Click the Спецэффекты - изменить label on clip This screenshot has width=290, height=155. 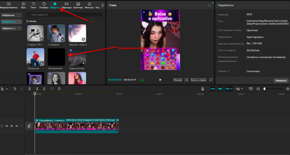(52, 120)
